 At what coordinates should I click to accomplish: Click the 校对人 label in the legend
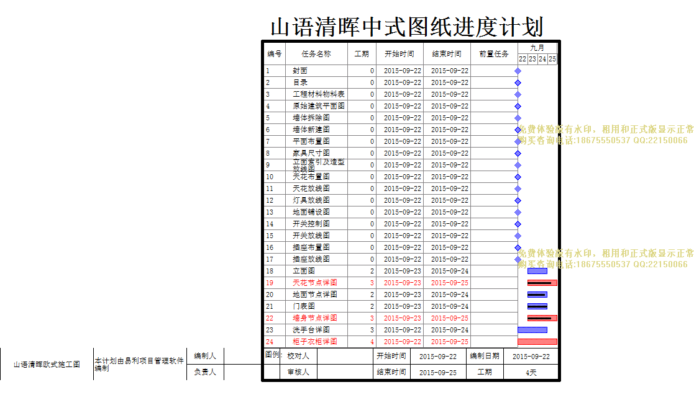pos(298,356)
